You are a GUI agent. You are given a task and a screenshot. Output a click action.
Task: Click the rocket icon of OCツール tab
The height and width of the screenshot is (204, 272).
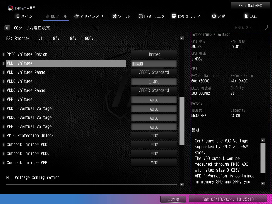click(x=48, y=16)
